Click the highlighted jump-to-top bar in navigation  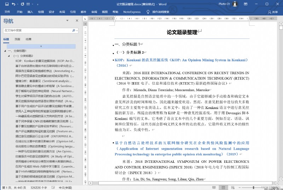(41, 46)
